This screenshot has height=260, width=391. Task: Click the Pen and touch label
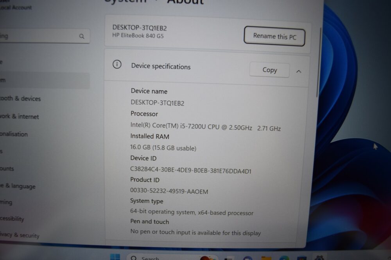[150, 221]
